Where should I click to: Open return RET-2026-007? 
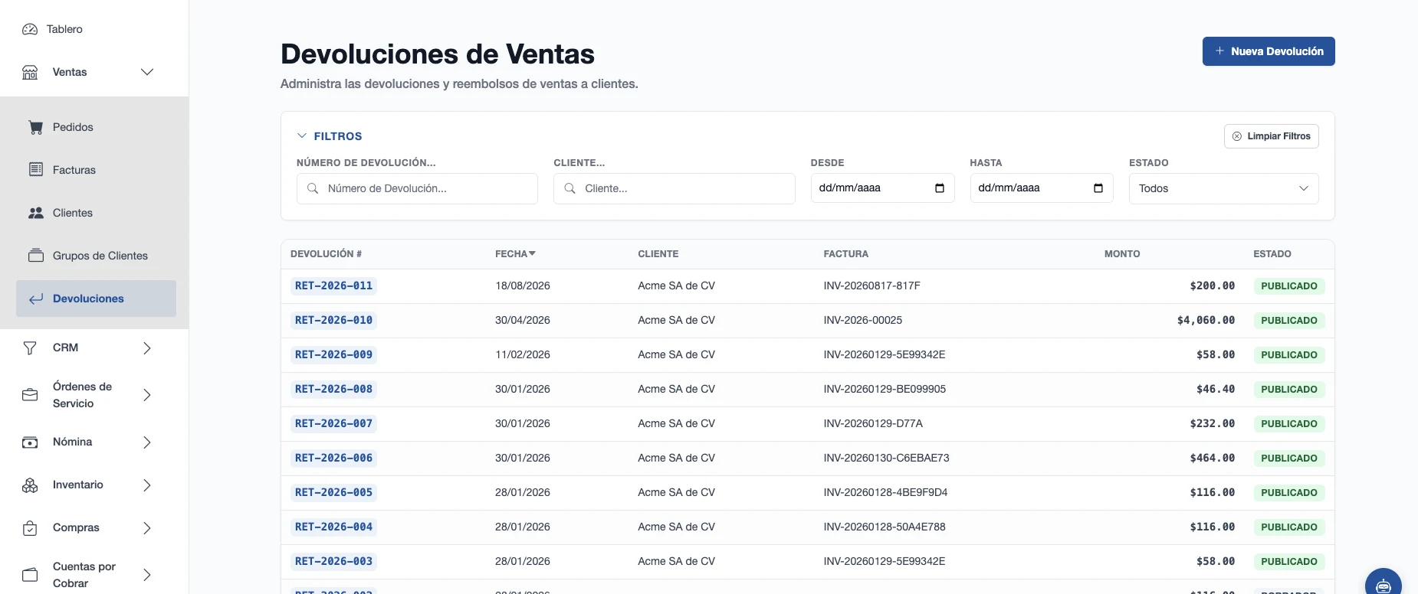point(333,423)
